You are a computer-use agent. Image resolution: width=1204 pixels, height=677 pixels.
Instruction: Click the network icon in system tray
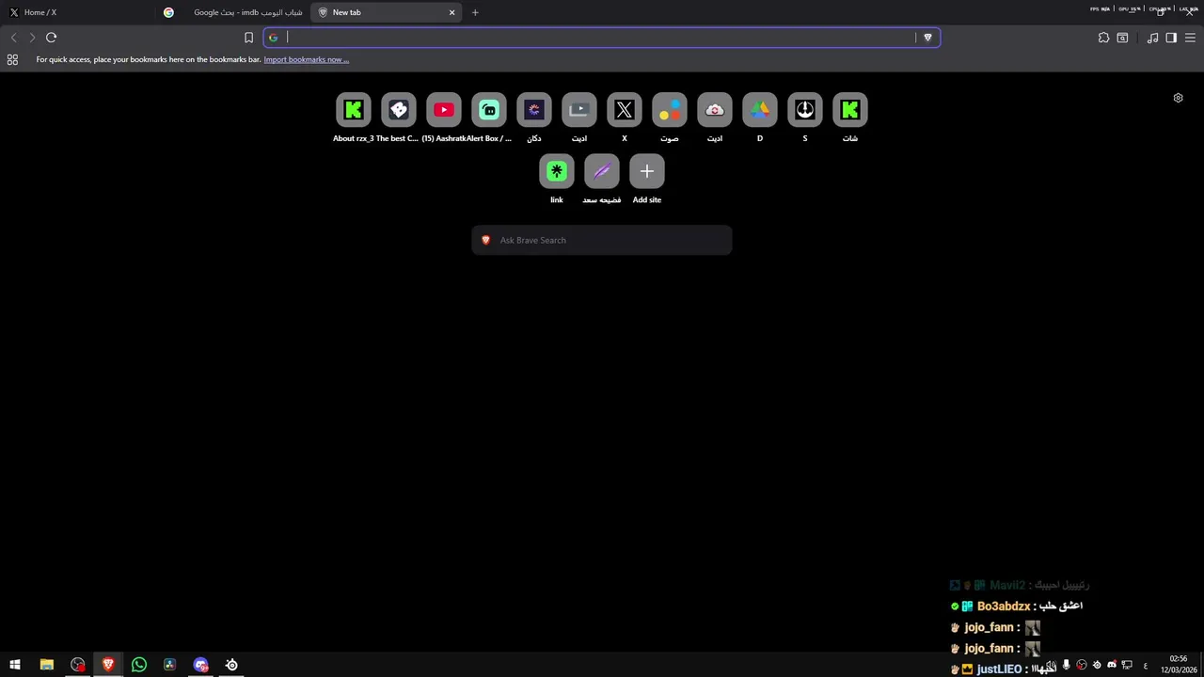(x=1127, y=665)
